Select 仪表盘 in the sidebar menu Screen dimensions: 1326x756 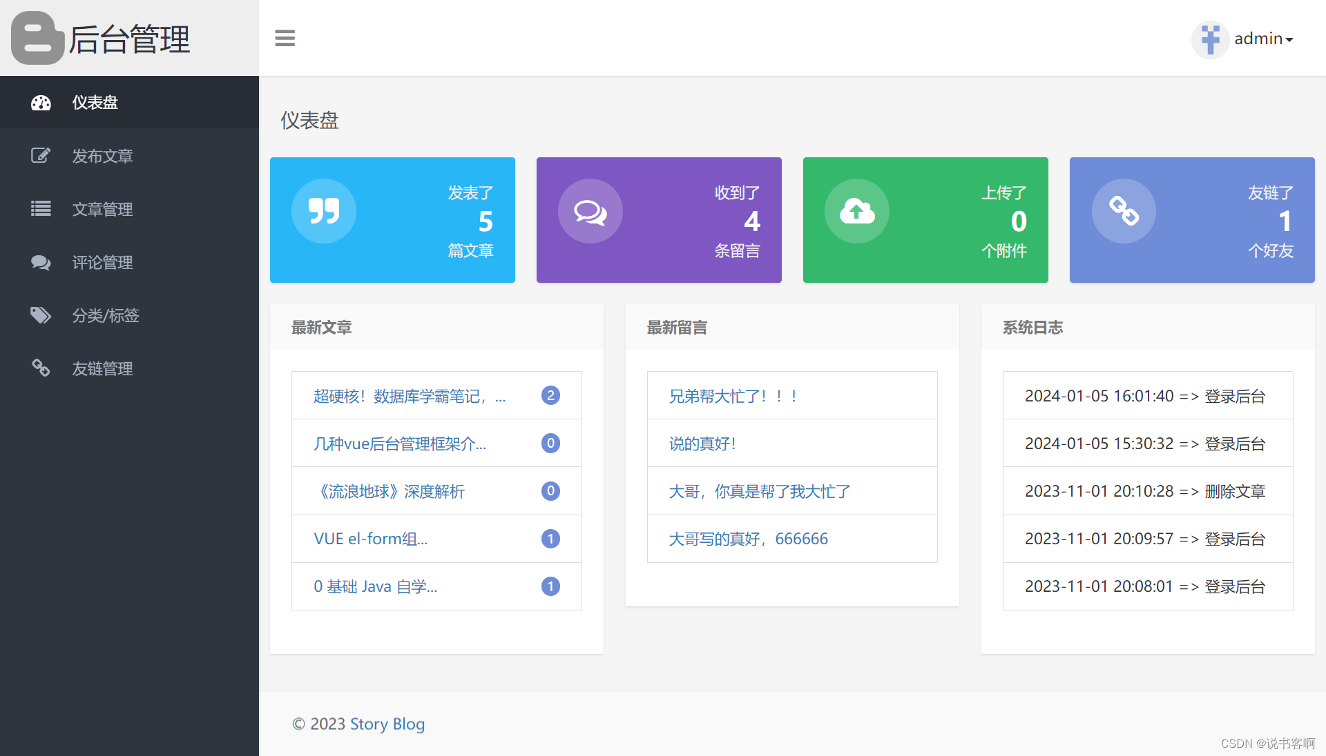[129, 102]
